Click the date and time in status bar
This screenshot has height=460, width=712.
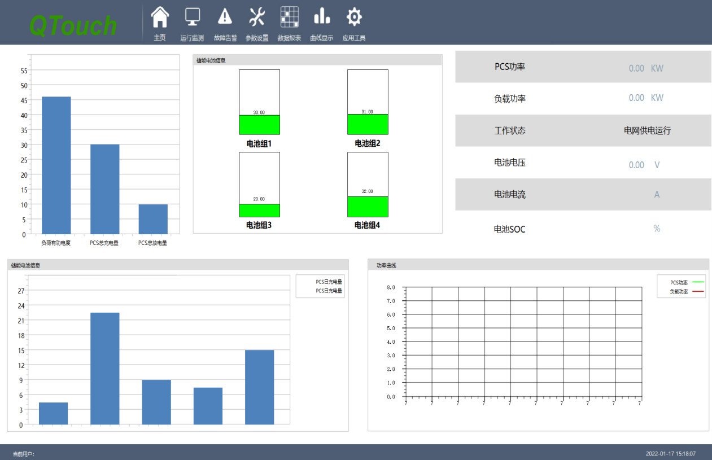[670, 453]
